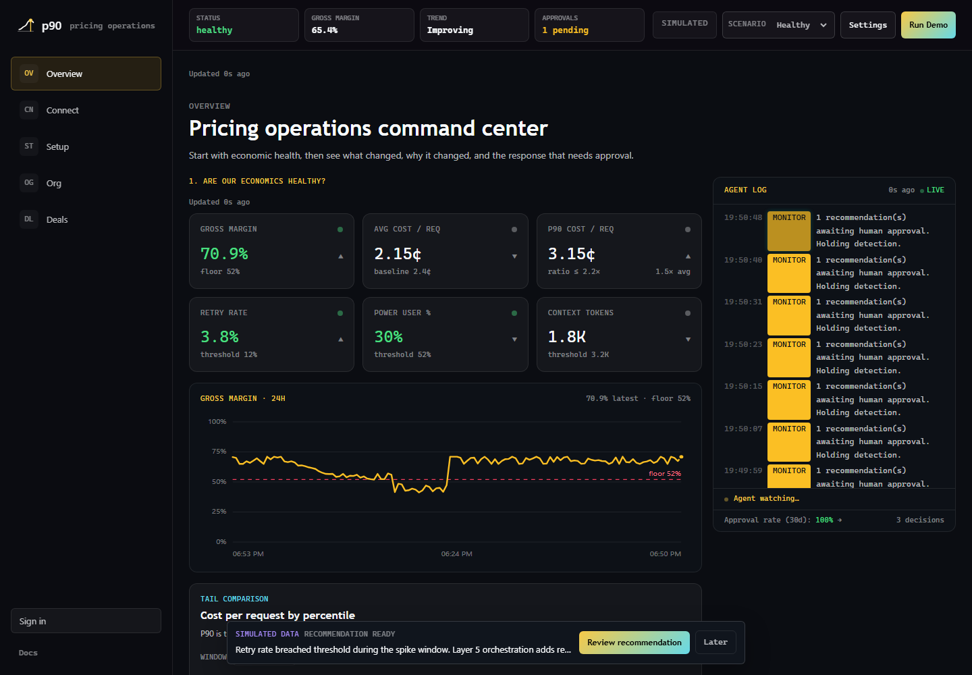Go to the Connect page

click(x=86, y=110)
